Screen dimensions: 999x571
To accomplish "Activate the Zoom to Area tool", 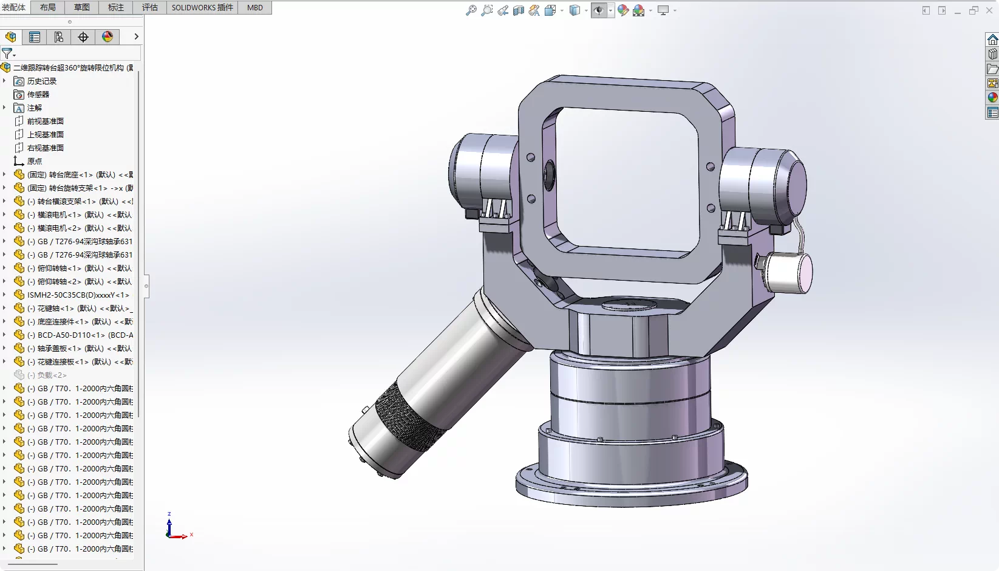I will pos(486,10).
